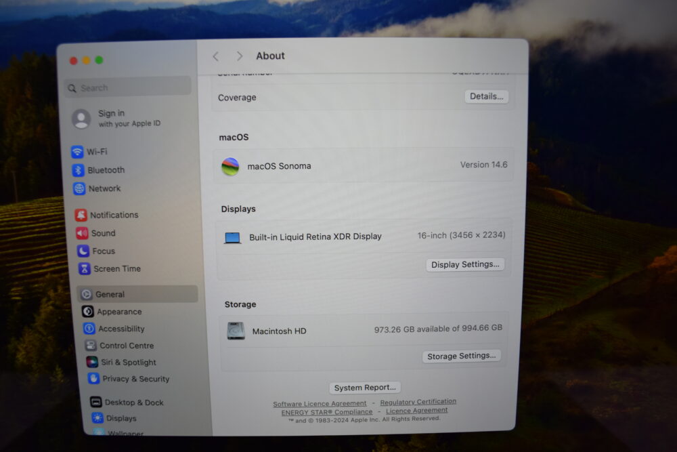Image resolution: width=677 pixels, height=452 pixels.
Task: Click the laptop icon beside Built-in display
Action: point(232,238)
